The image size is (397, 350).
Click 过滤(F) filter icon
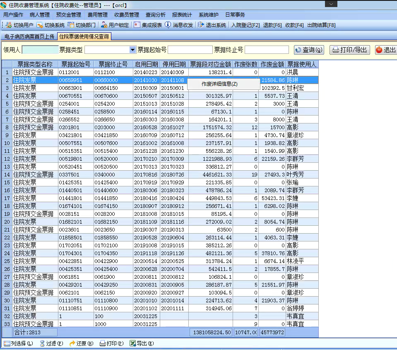pos(42,343)
